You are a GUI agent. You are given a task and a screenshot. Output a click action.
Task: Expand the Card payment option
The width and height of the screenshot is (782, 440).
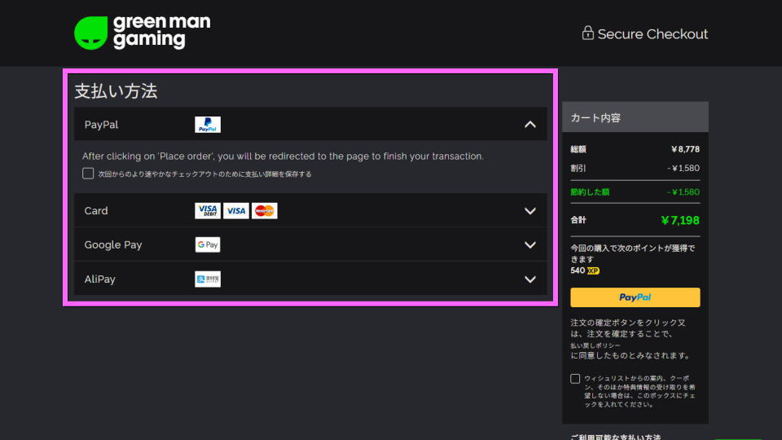[530, 211]
